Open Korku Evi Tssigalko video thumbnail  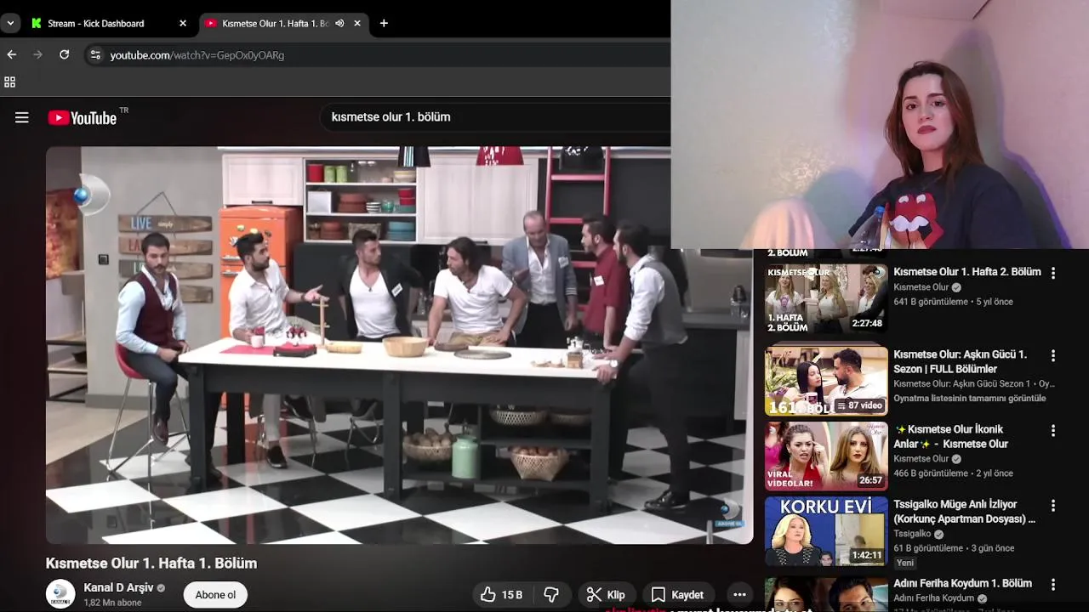(826, 531)
